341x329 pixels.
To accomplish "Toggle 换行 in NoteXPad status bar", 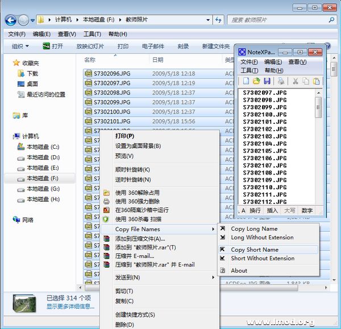I will click(x=255, y=210).
